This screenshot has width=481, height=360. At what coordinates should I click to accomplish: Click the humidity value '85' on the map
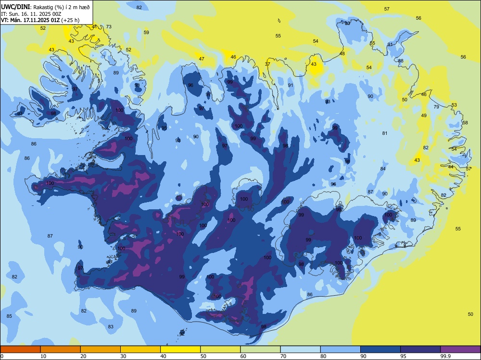coord(9,316)
